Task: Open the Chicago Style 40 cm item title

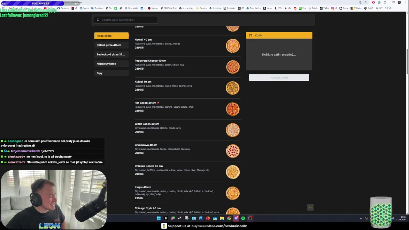Action: tap(148, 208)
